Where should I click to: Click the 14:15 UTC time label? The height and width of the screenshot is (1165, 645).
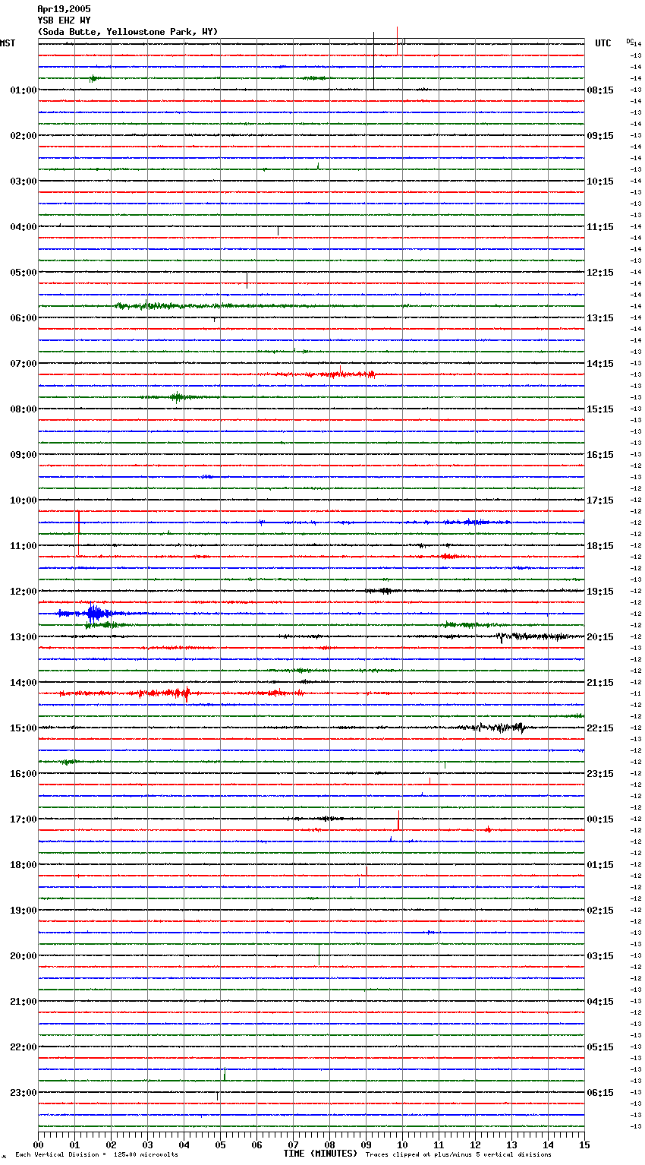point(600,364)
